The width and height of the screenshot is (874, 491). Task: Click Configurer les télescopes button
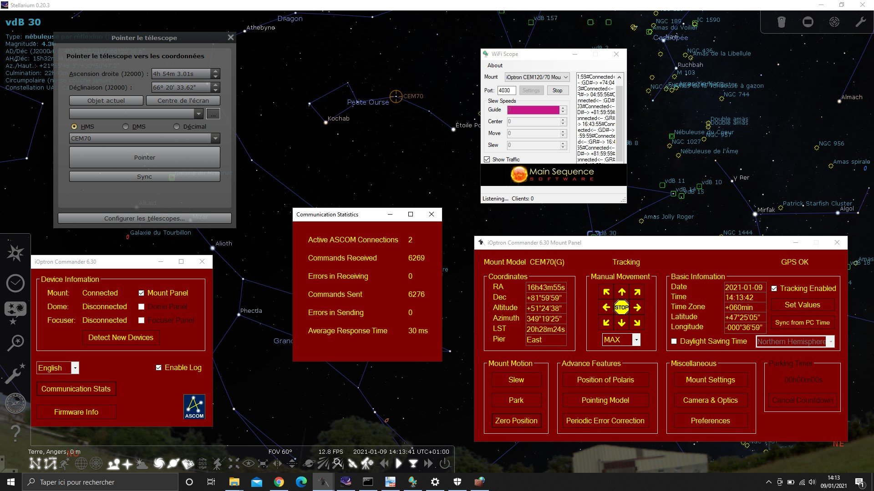pyautogui.click(x=145, y=218)
